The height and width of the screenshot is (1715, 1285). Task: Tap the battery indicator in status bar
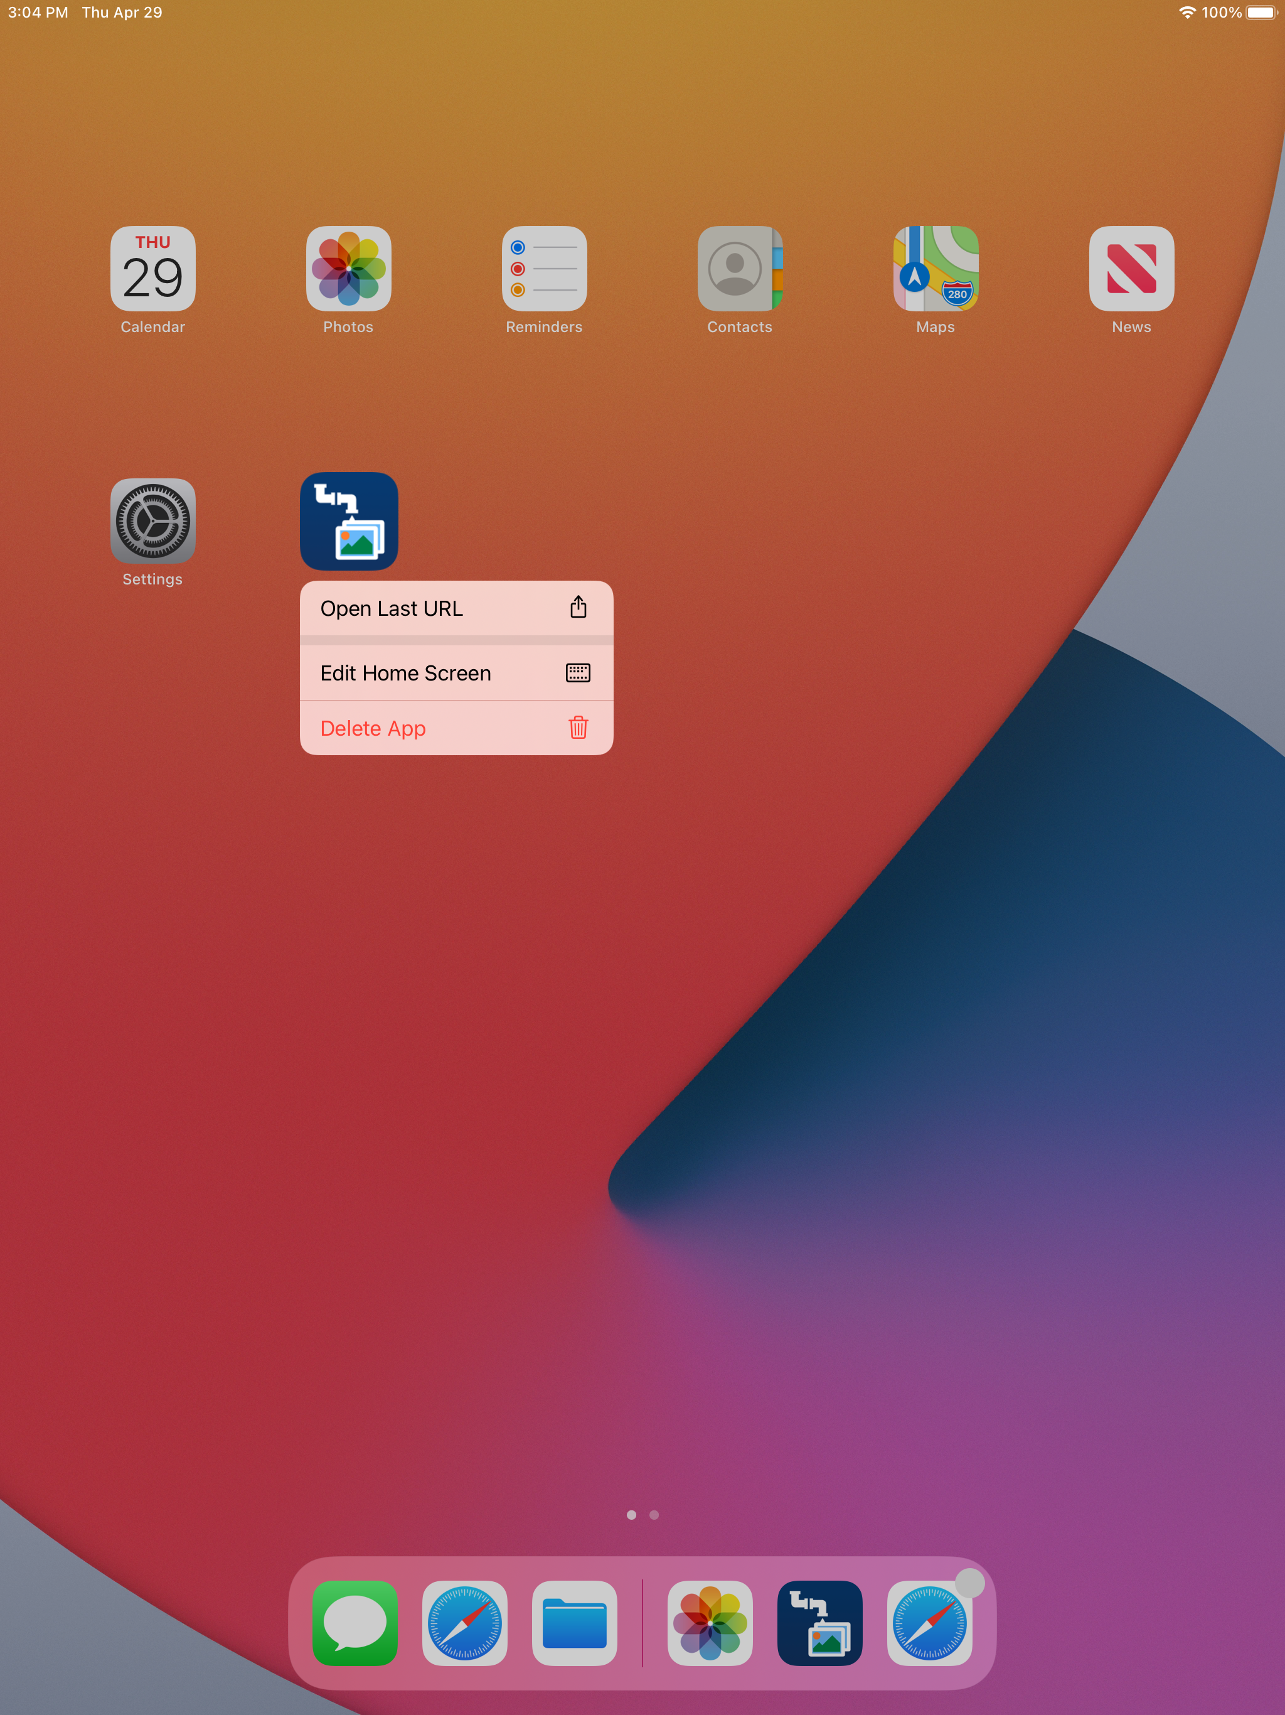coord(1260,13)
